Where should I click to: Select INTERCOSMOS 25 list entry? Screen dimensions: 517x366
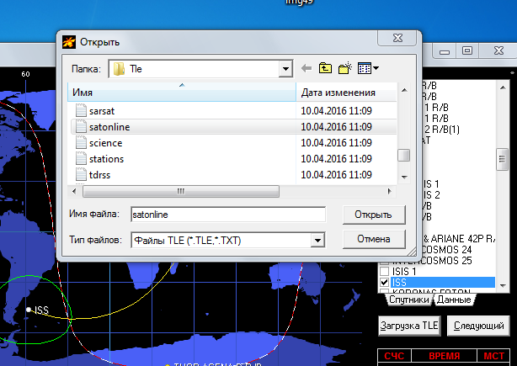[432, 261]
